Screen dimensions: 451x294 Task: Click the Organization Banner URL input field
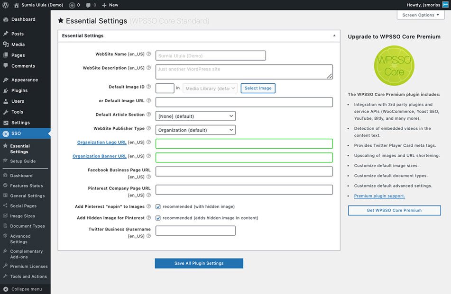[244, 157]
